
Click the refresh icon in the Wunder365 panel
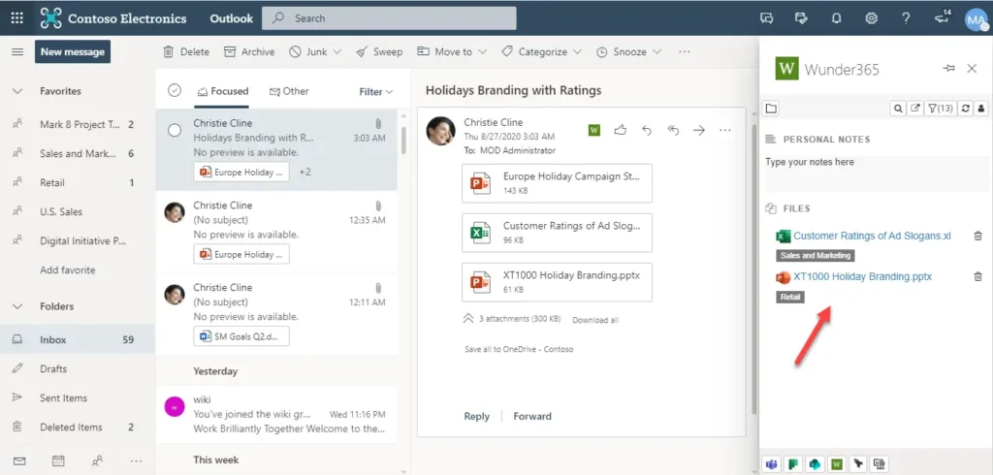pyautogui.click(x=965, y=109)
